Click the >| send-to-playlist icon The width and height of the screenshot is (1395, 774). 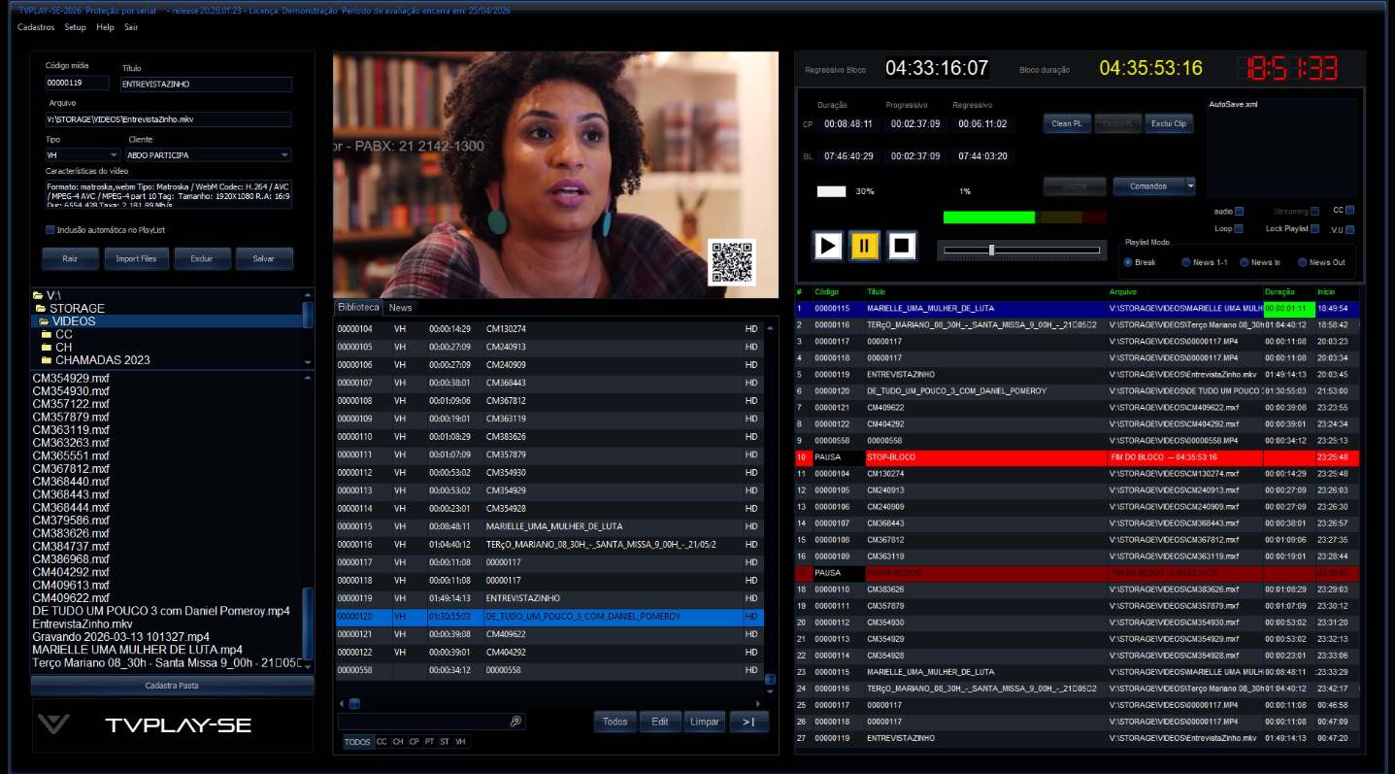coord(748,722)
